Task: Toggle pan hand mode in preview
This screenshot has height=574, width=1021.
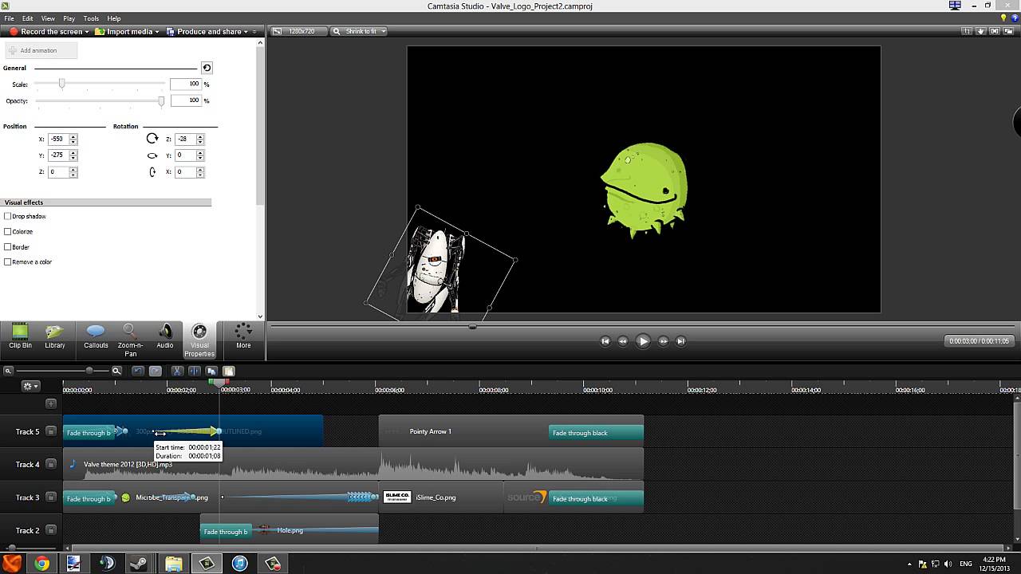Action: pos(982,31)
